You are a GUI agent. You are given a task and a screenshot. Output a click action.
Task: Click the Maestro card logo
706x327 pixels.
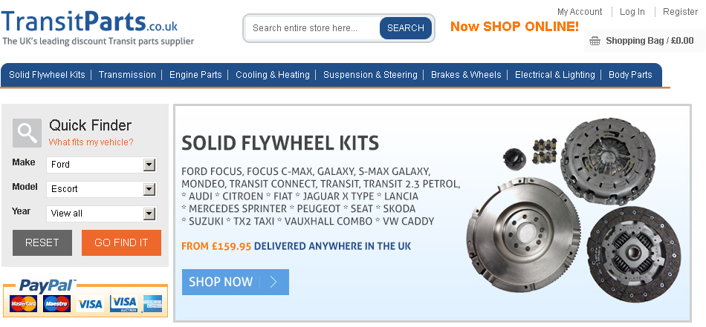[56, 304]
